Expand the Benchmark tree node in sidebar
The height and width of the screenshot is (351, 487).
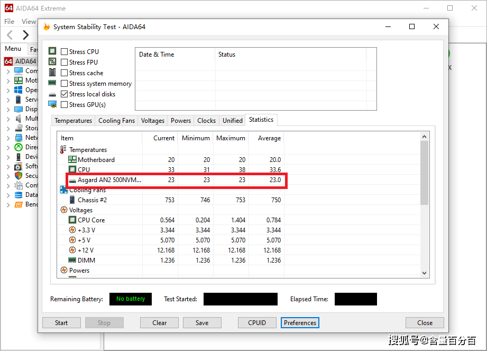click(x=8, y=205)
